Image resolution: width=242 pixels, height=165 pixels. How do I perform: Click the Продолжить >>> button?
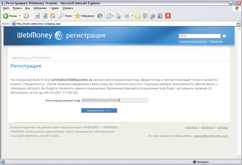coord(99,111)
